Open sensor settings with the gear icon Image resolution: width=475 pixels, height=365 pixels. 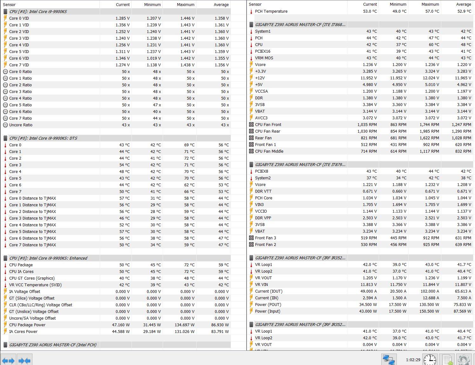pos(464,360)
